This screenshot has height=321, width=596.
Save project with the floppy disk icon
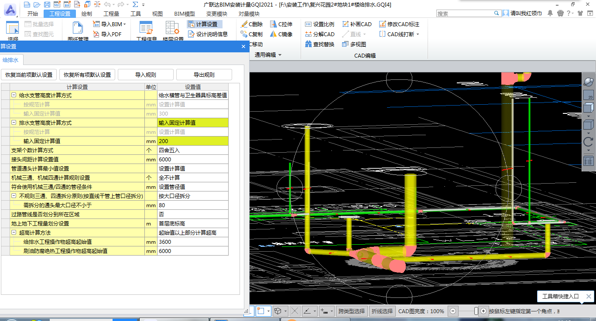(x=47, y=4)
